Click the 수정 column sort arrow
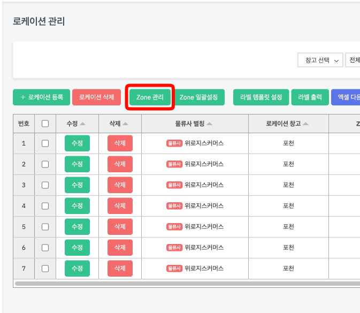 point(83,124)
